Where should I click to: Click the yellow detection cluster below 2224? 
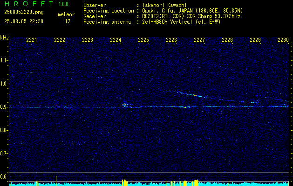125,182
